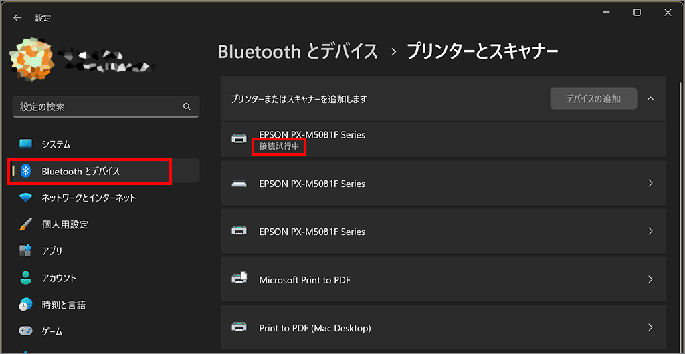This screenshot has height=354, width=685.
Task: Click プリンターまたはスキャナーを追加します text
Action: pos(299,100)
